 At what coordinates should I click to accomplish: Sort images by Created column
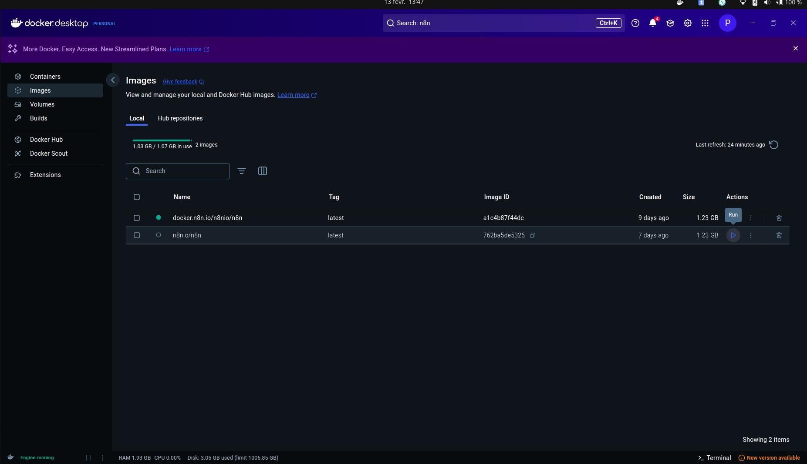(650, 197)
